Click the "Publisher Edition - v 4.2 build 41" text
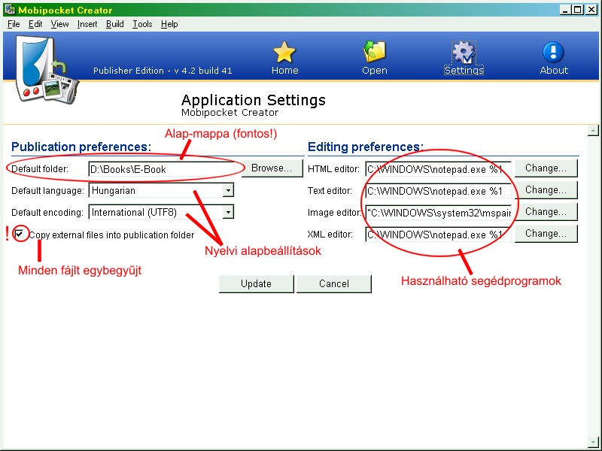 [x=163, y=71]
